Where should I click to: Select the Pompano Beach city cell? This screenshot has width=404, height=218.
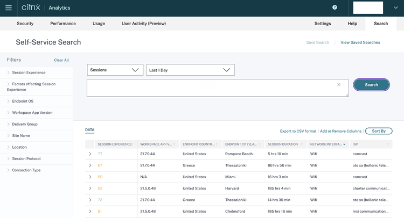pos(239,154)
